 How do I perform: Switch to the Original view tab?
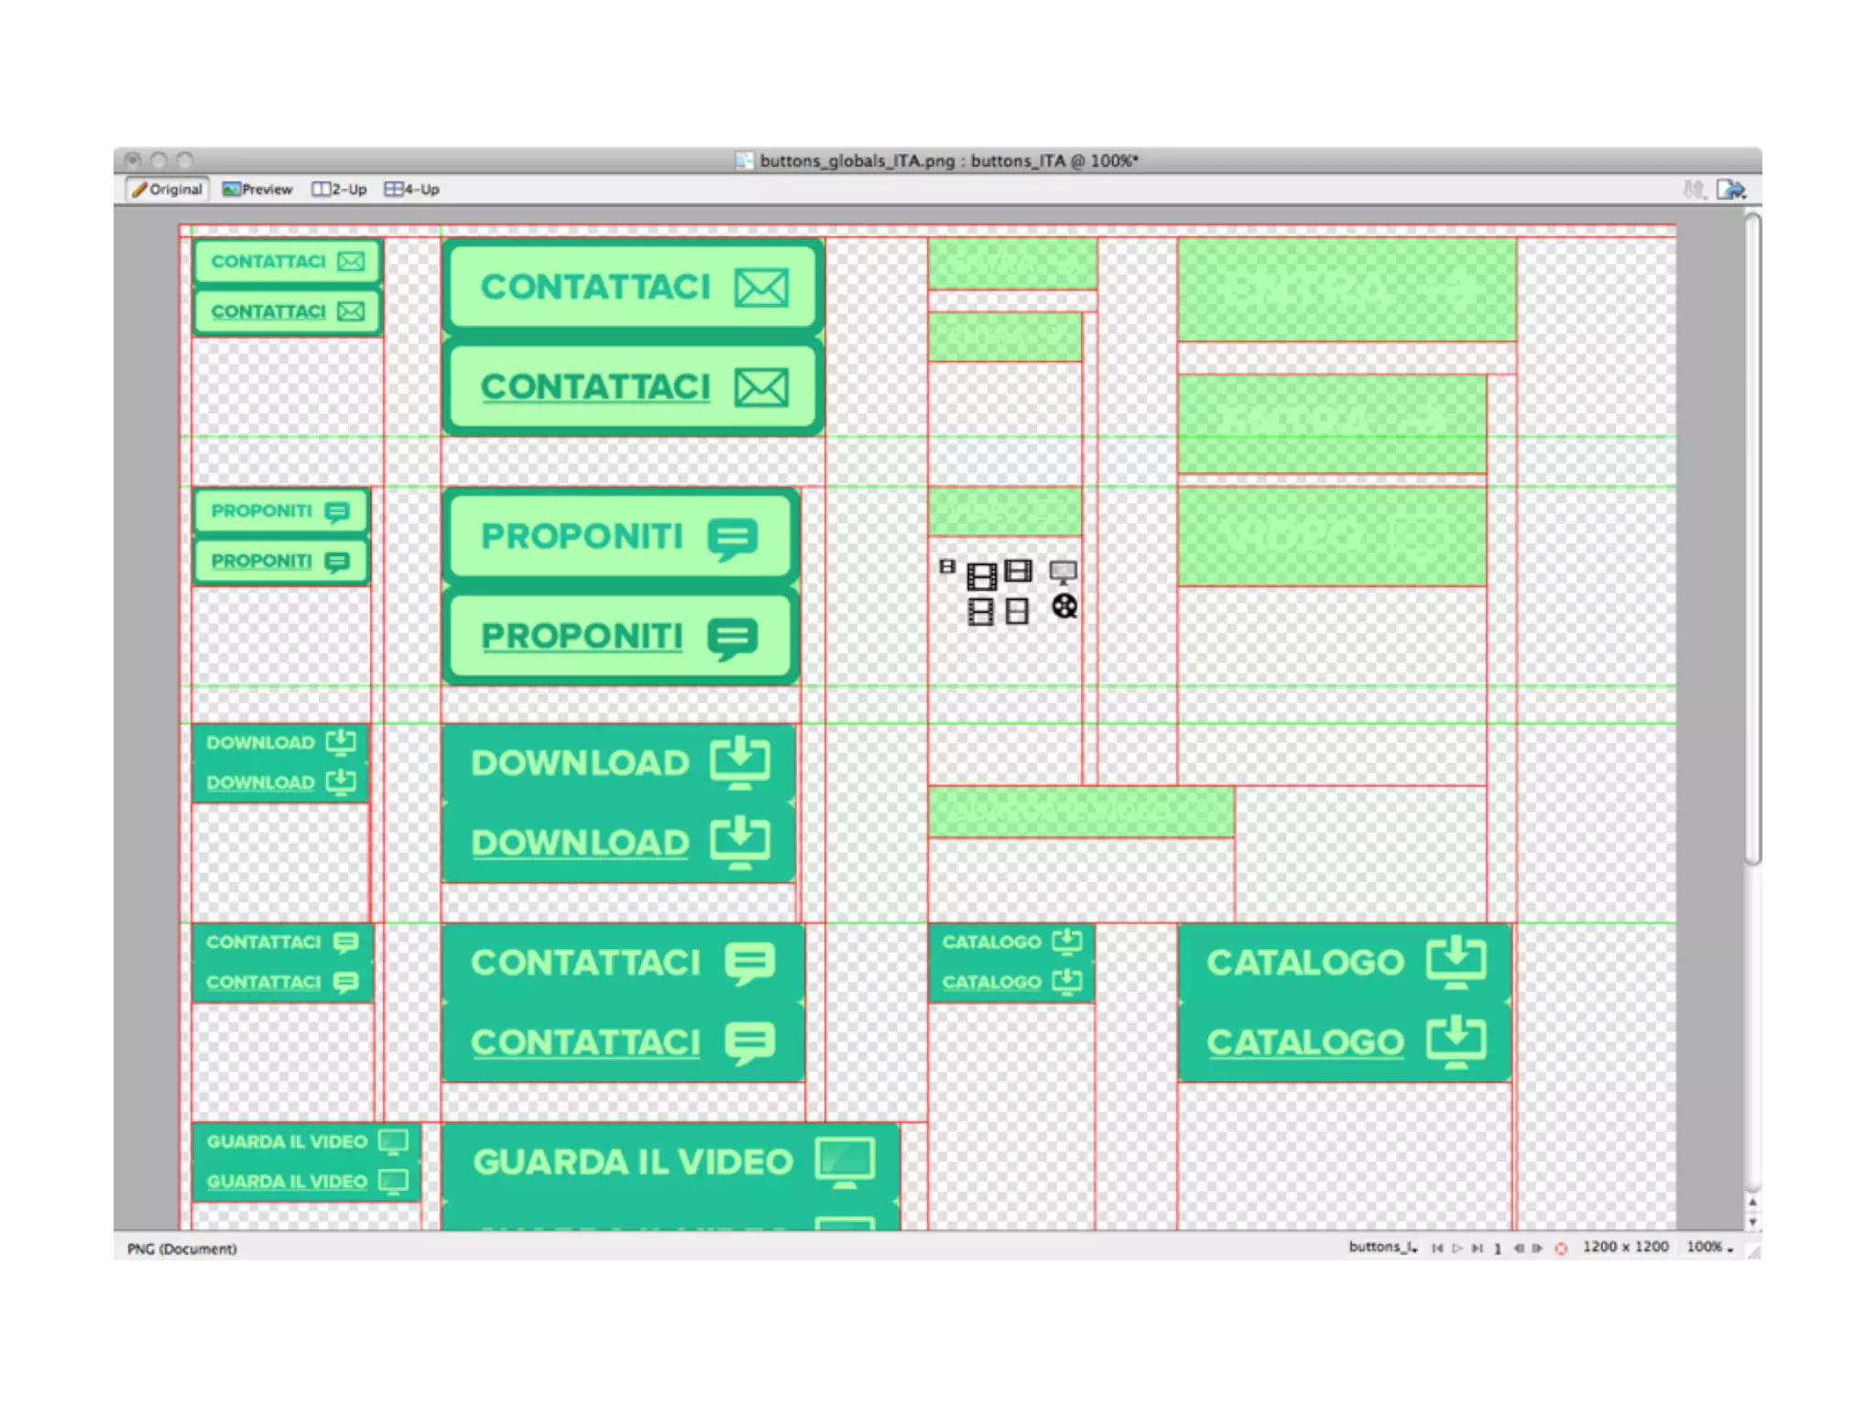click(x=167, y=190)
